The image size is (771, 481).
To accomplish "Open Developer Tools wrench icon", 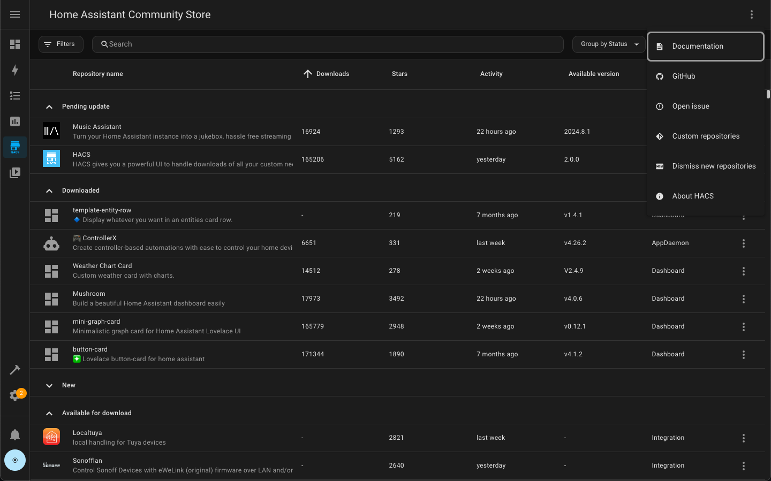I will 14,369.
